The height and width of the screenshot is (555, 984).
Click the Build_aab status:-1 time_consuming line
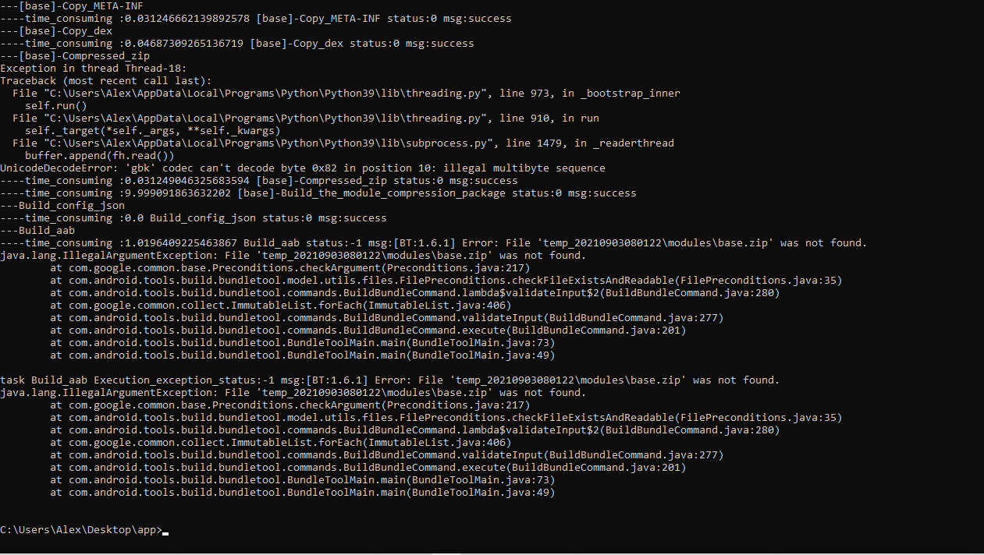point(433,243)
